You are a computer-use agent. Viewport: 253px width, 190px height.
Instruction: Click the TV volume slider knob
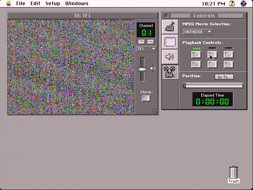pos(142,69)
